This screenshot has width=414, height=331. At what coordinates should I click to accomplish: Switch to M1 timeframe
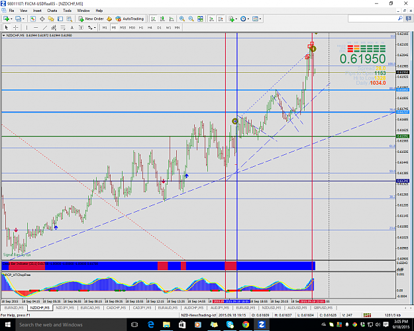tap(105, 27)
